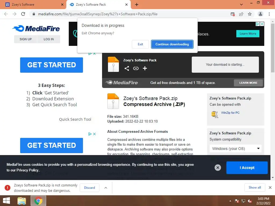The image size is (275, 206).
Task: Click the share page icon
Action: click(241, 14)
